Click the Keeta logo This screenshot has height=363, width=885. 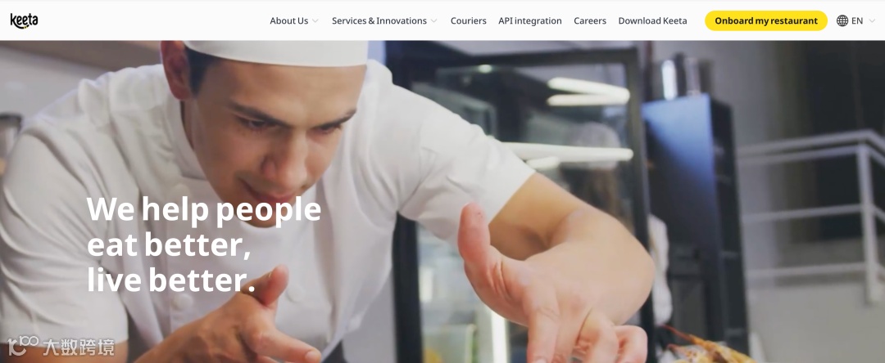coord(25,20)
